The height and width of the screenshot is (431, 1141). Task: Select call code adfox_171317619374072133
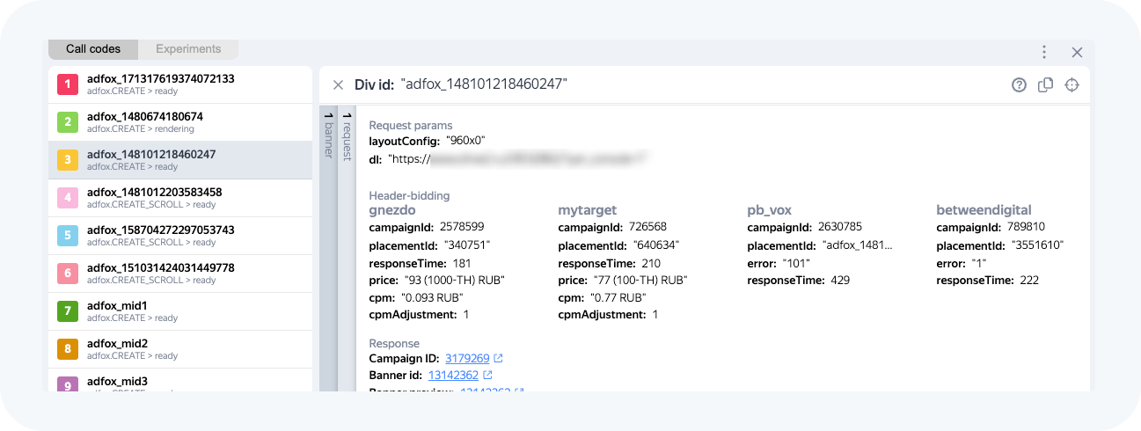pyautogui.click(x=180, y=84)
